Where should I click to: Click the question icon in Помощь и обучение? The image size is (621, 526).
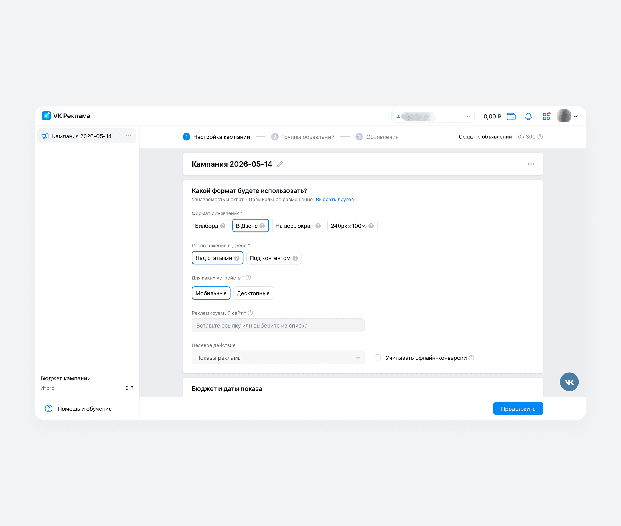48,409
